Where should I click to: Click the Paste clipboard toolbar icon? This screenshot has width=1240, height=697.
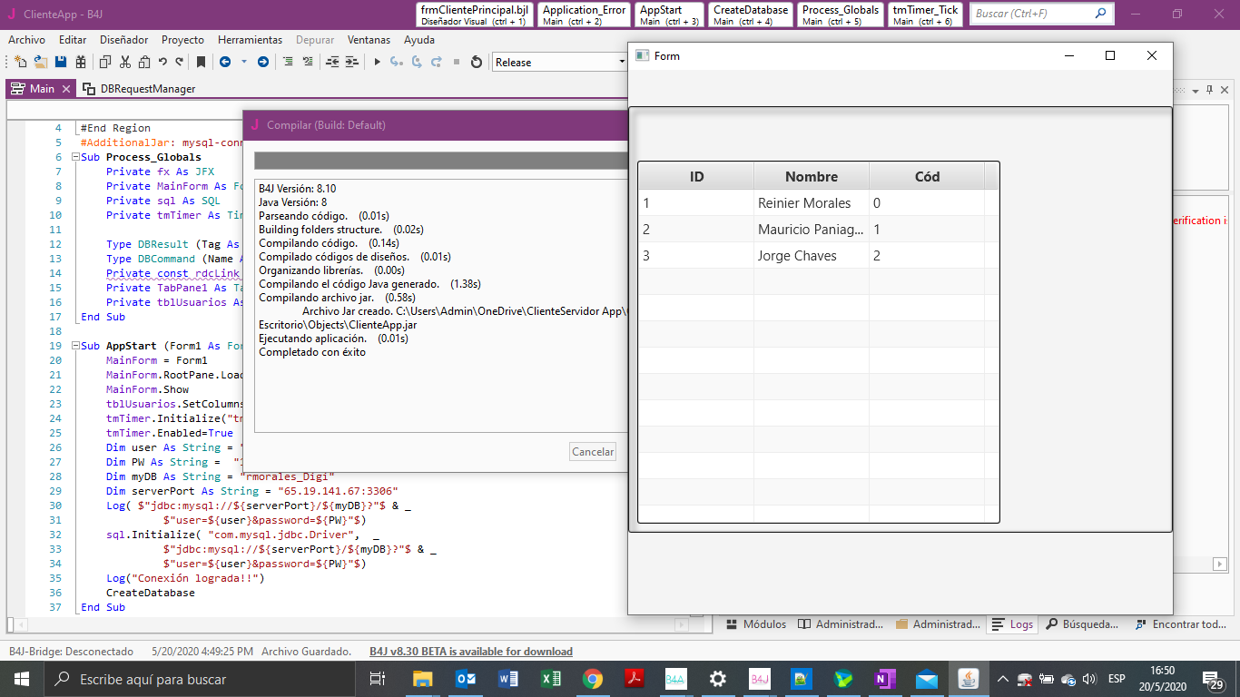click(x=144, y=62)
